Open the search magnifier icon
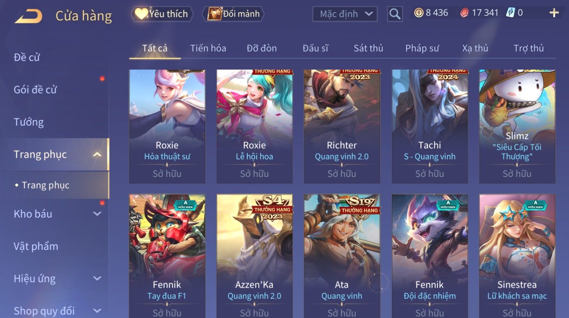Screen dimensions: 569x318 point(395,14)
